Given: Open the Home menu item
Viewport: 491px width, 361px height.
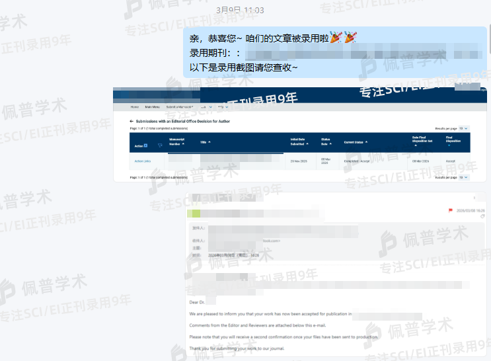Looking at the screenshot, I should (x=134, y=106).
